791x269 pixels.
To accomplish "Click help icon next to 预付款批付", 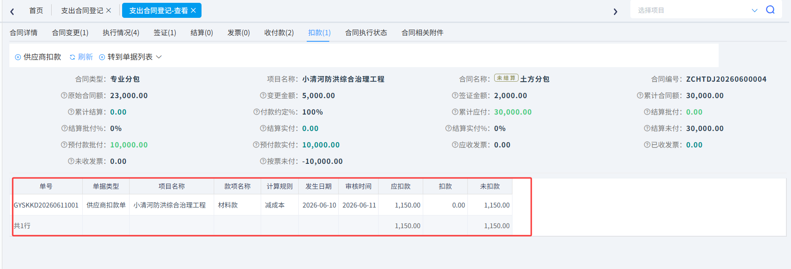I will point(64,145).
